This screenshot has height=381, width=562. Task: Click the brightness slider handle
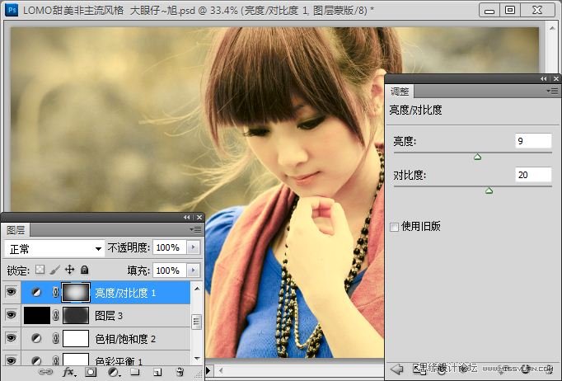477,157
